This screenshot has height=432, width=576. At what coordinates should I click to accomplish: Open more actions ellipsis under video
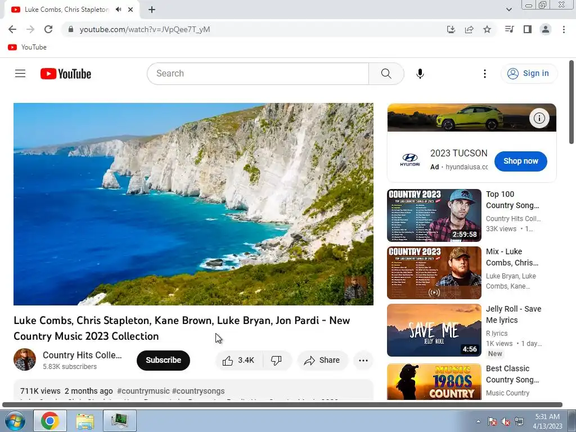tap(363, 361)
